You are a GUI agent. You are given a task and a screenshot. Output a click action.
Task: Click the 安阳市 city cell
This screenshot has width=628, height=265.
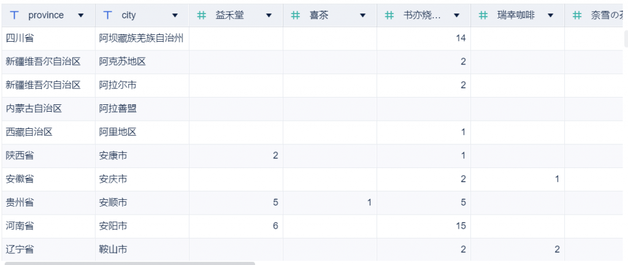point(142,226)
